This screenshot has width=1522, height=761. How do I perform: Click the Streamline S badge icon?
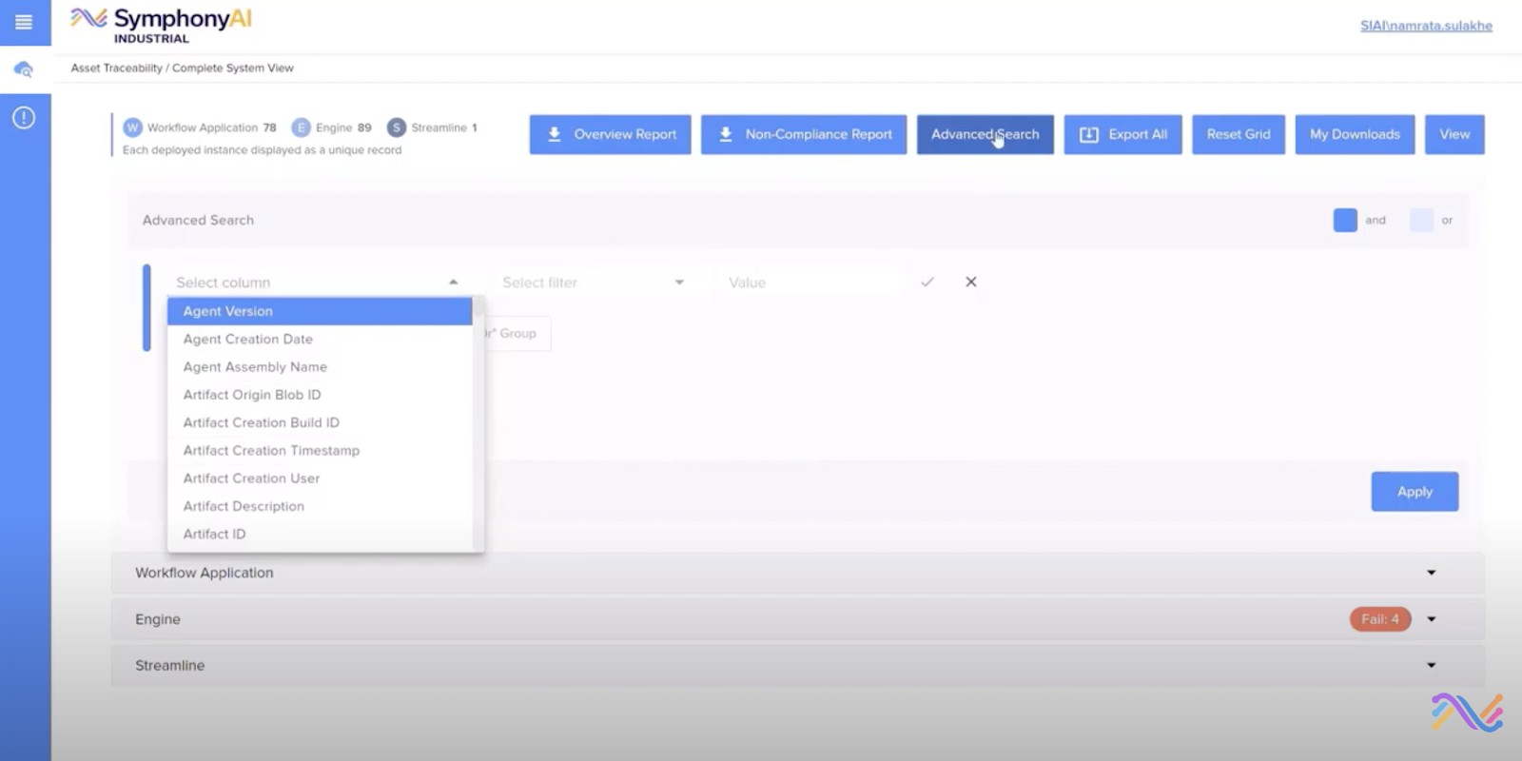[x=397, y=127]
